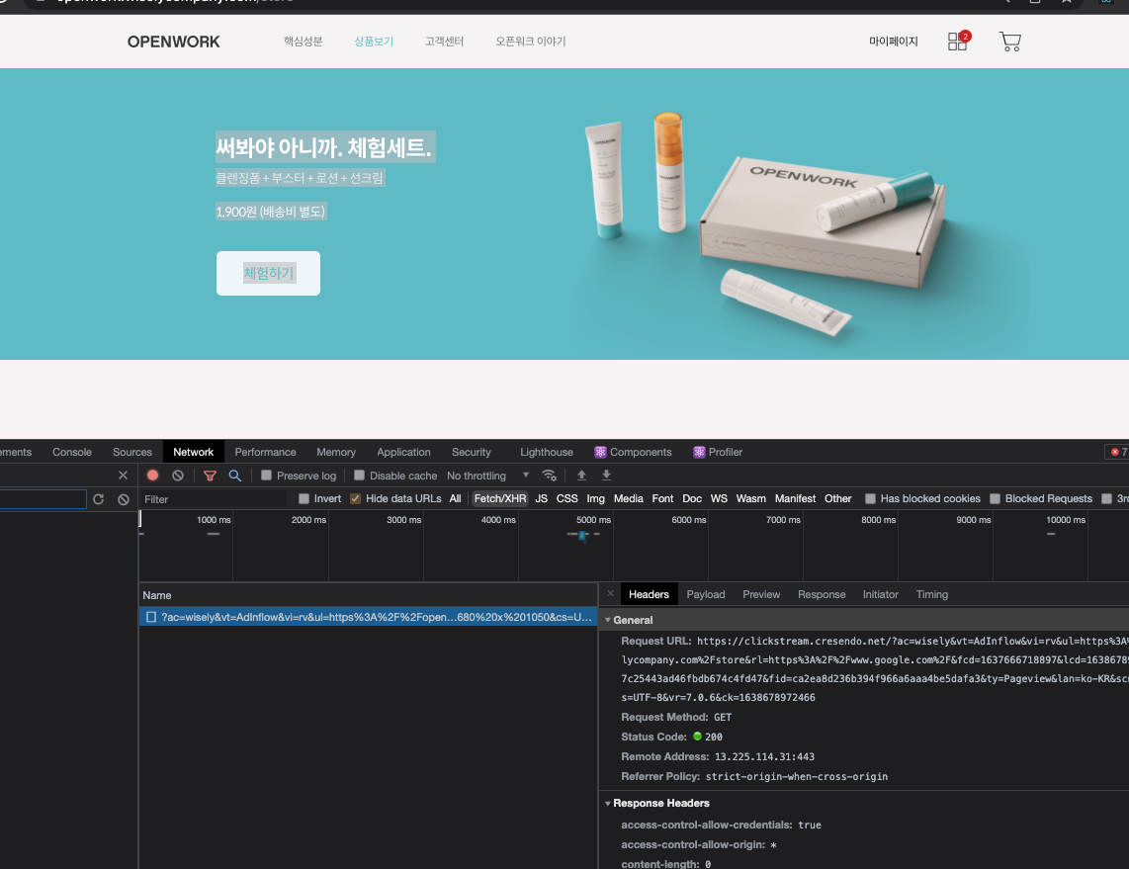Check Has blocked cookies
Screen dimensions: 1129x869
(870, 498)
